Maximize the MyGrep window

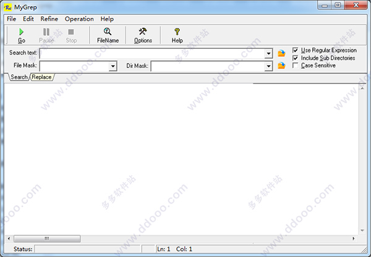(x=338, y=5)
